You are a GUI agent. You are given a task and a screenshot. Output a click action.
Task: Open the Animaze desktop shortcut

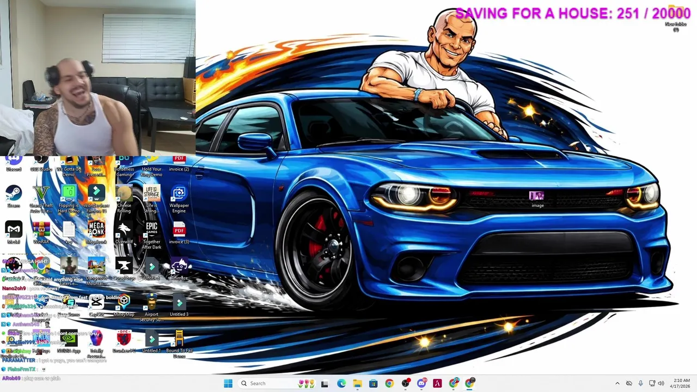(x=179, y=269)
